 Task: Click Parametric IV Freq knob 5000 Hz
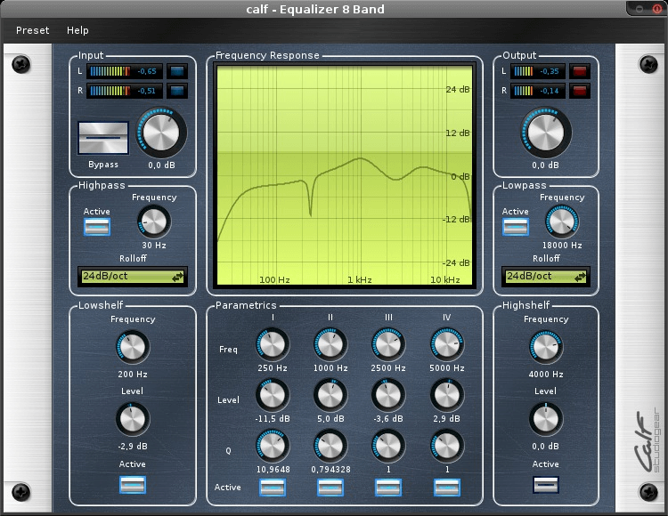(447, 344)
